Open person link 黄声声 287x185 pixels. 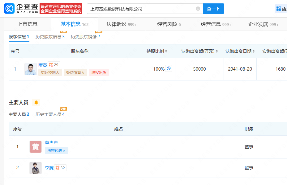(x=51, y=142)
